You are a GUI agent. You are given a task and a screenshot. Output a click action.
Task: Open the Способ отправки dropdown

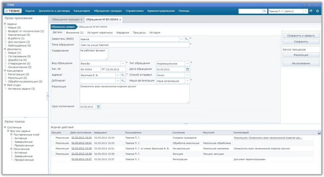[x=187, y=75]
